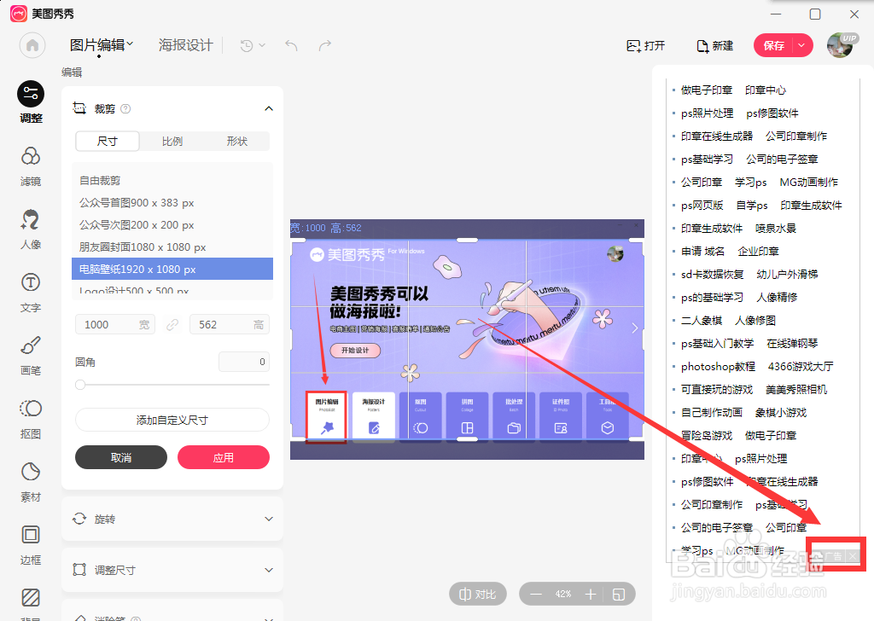
Task: Open the 抠图 cutout tool
Action: click(31, 419)
